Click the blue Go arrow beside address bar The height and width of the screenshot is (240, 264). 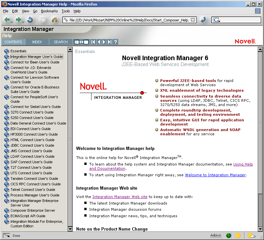pyautogui.click(x=203, y=20)
